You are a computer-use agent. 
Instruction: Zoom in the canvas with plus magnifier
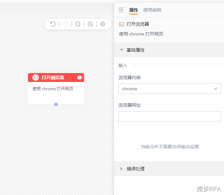(90, 24)
